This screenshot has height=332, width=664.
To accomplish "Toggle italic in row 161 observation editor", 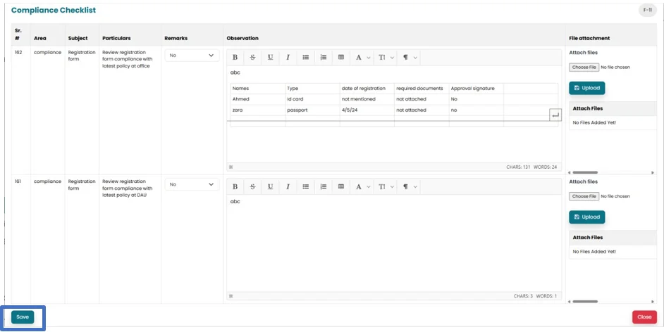I will 288,186.
